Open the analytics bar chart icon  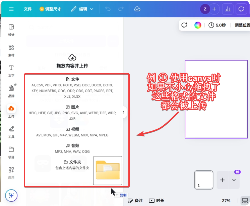[x=228, y=9]
